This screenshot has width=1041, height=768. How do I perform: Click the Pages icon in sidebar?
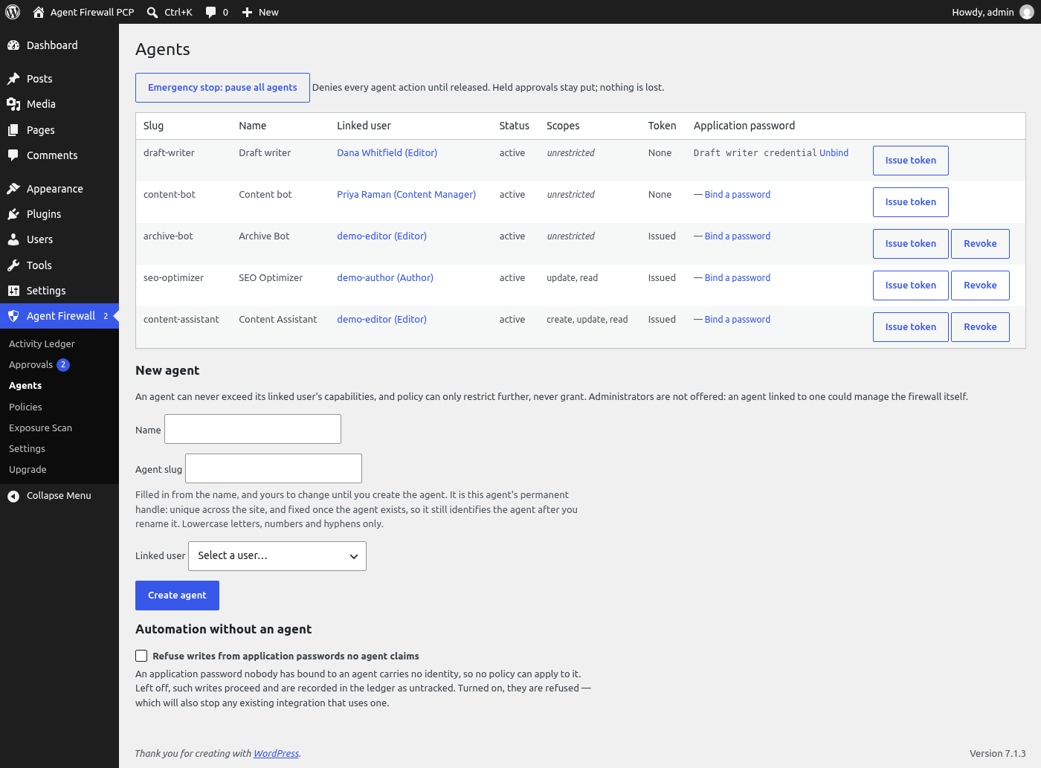pyautogui.click(x=13, y=130)
